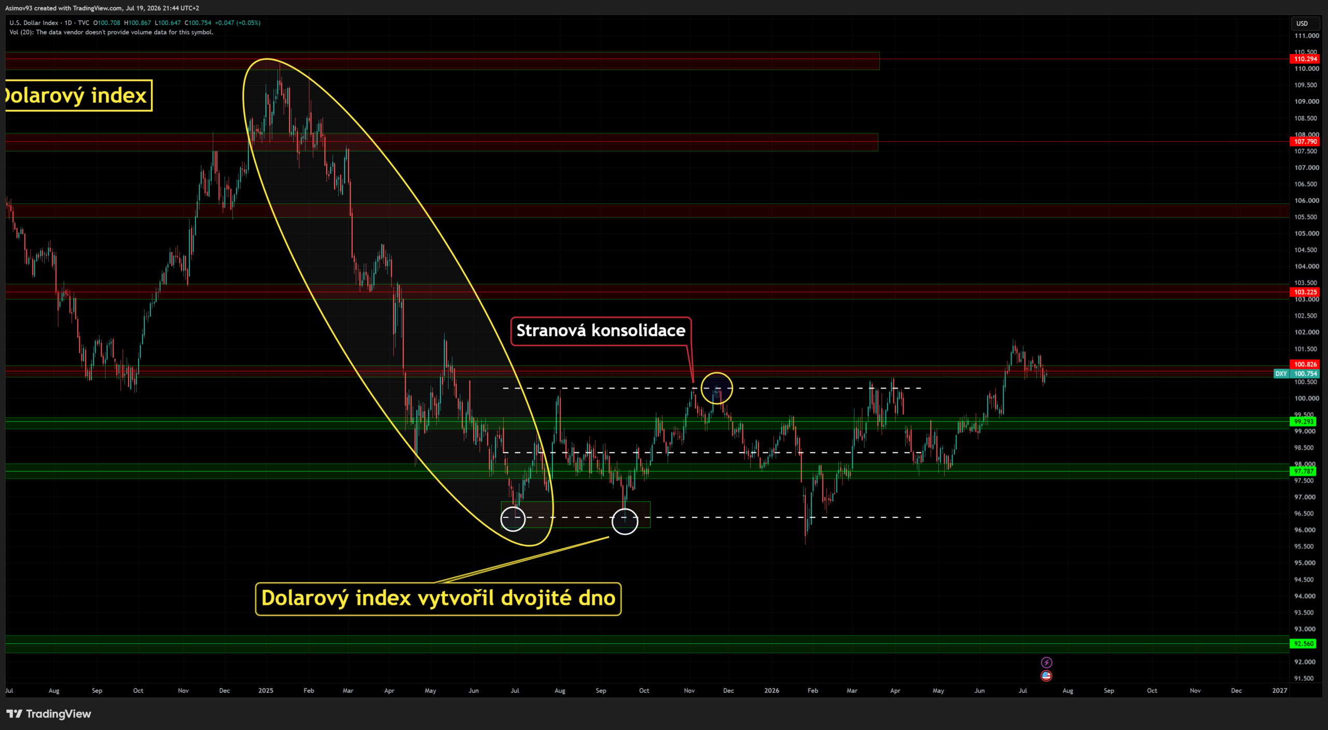Select the 107.790 red price label
Viewport: 1328px width, 730px height.
tap(1305, 142)
